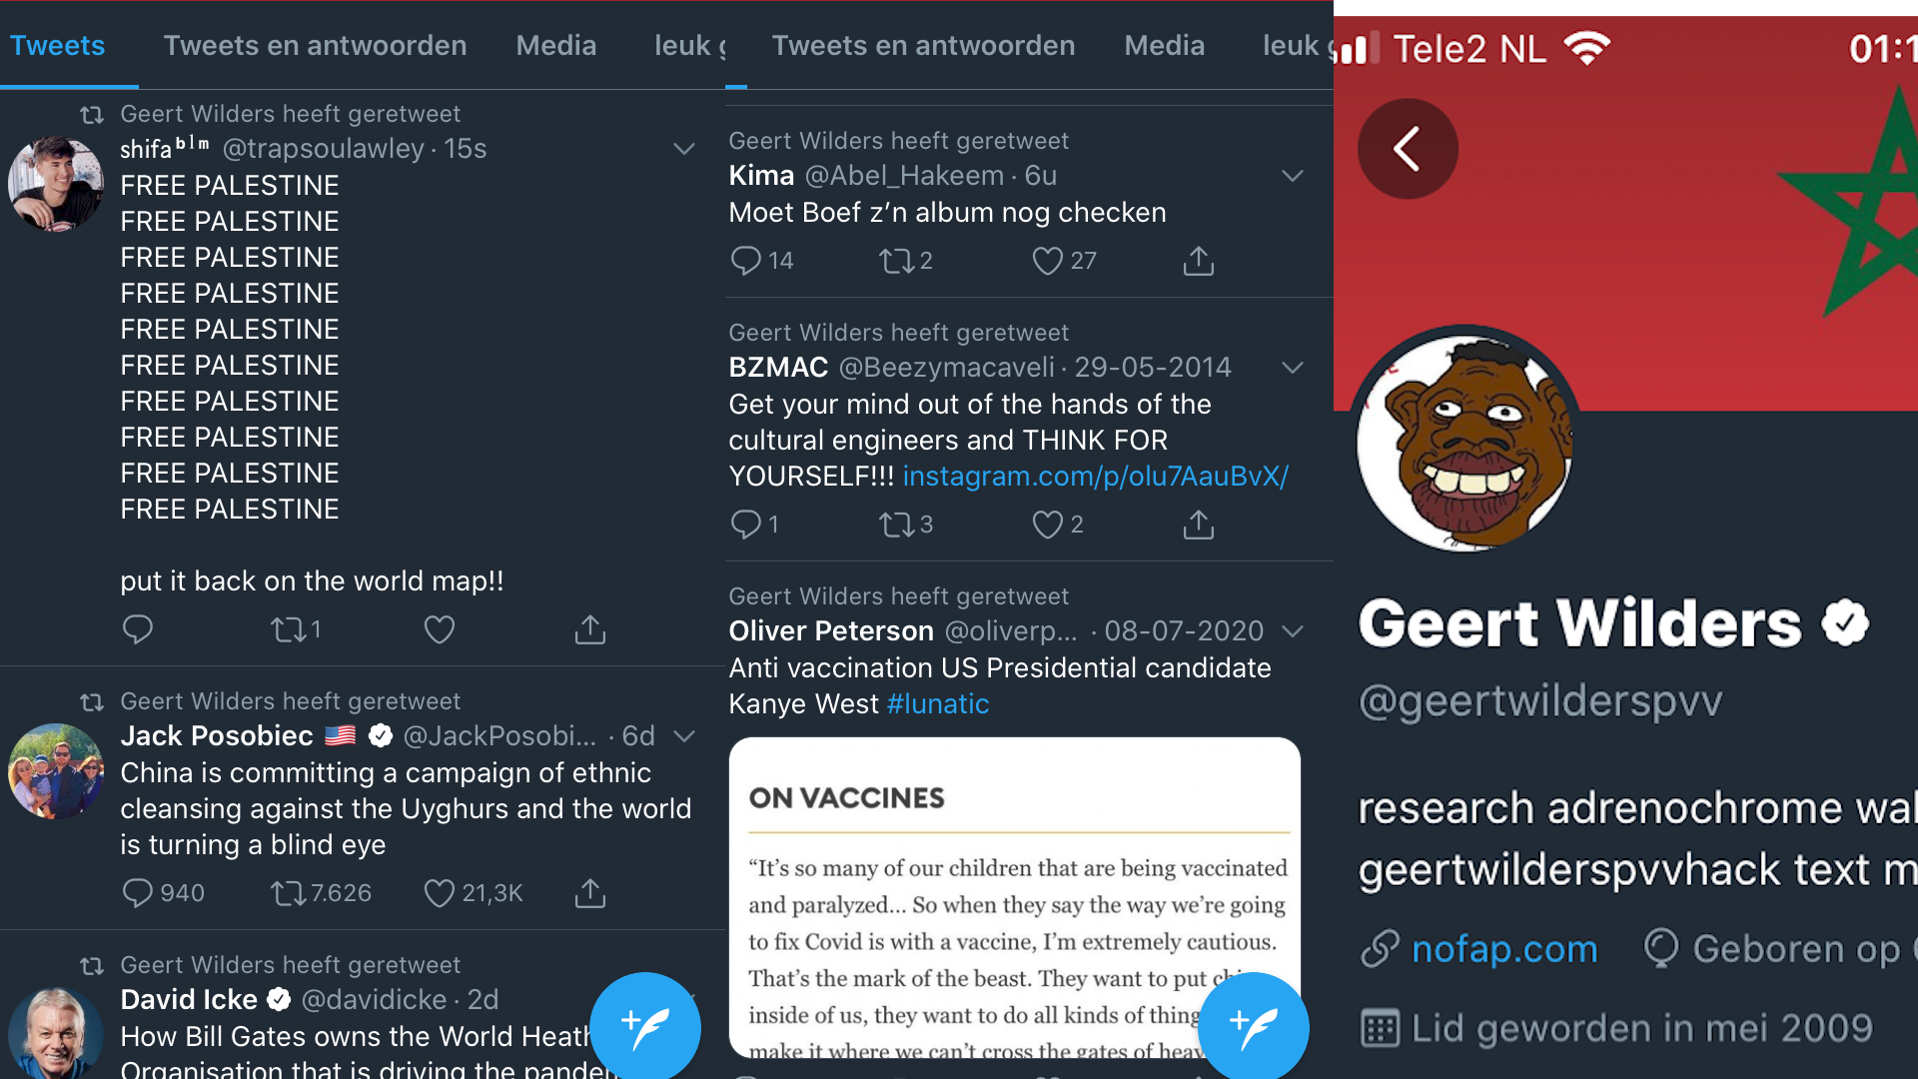This screenshot has height=1079, width=1918.
Task: Visit the nofap.com profile link
Action: click(1503, 949)
